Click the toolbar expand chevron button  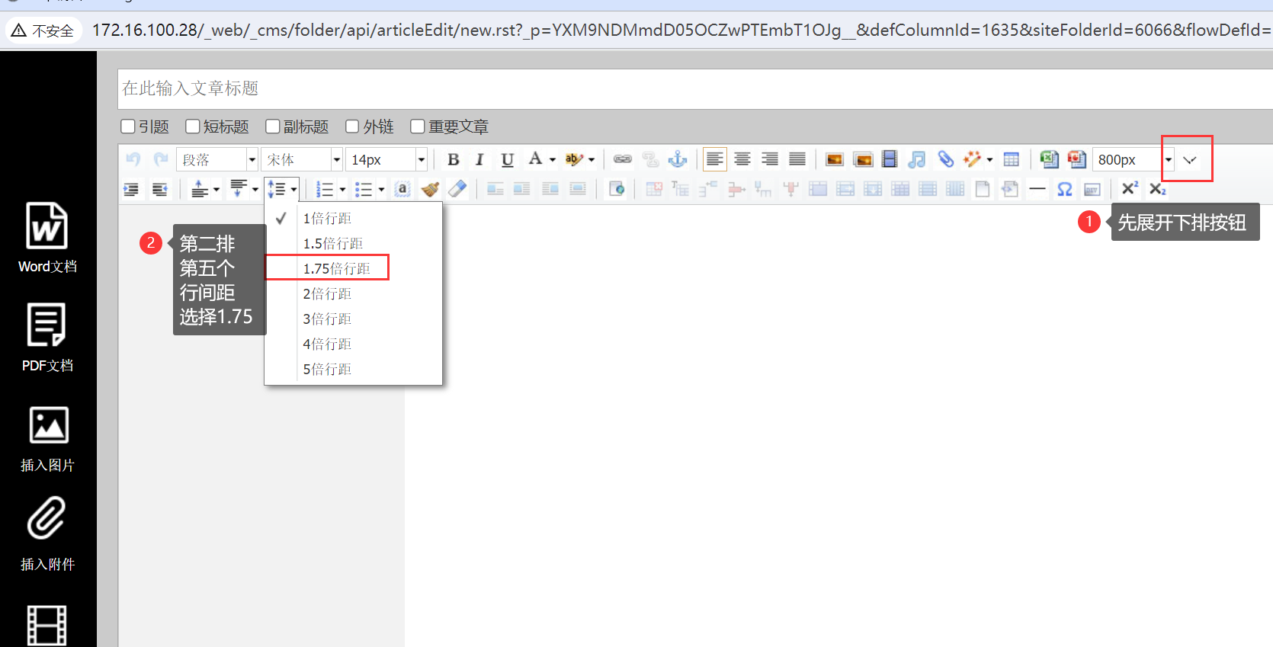click(1189, 159)
